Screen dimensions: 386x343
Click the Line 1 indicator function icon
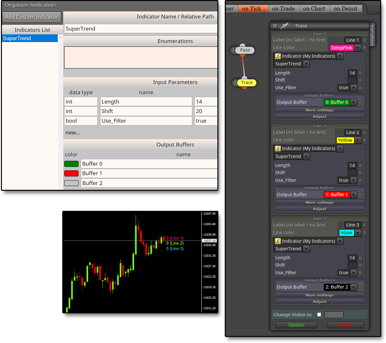tap(278, 56)
